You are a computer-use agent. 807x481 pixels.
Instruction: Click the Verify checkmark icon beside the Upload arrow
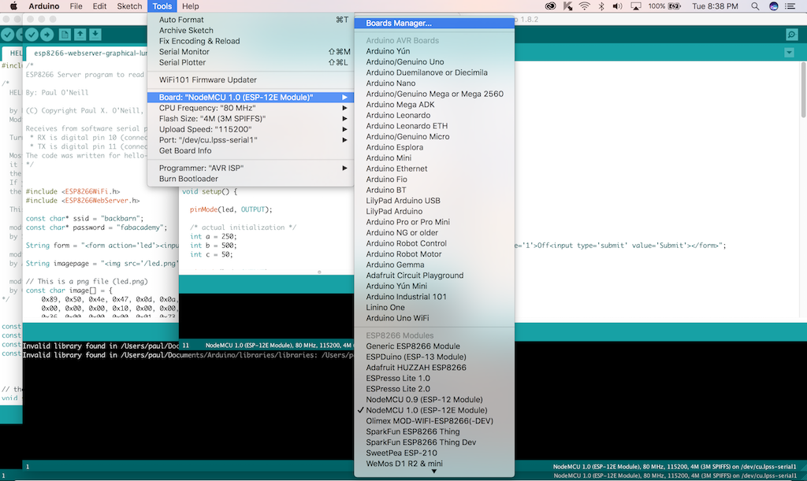pyautogui.click(x=32, y=35)
